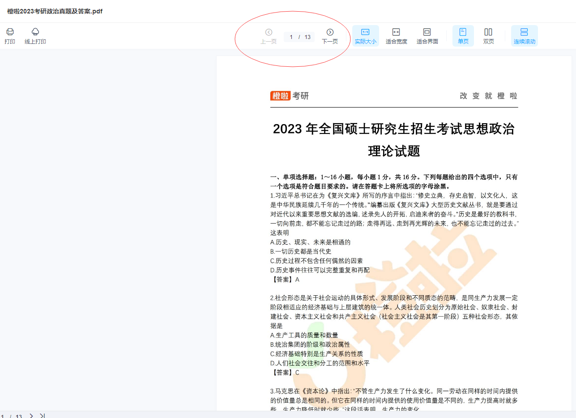Click next page arrow in bottom bar

point(31,416)
